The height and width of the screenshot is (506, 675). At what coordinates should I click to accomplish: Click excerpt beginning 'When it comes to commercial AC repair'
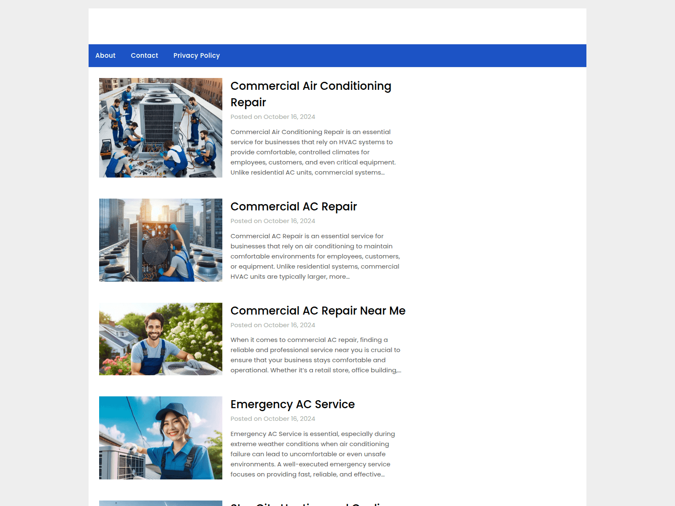coord(316,355)
